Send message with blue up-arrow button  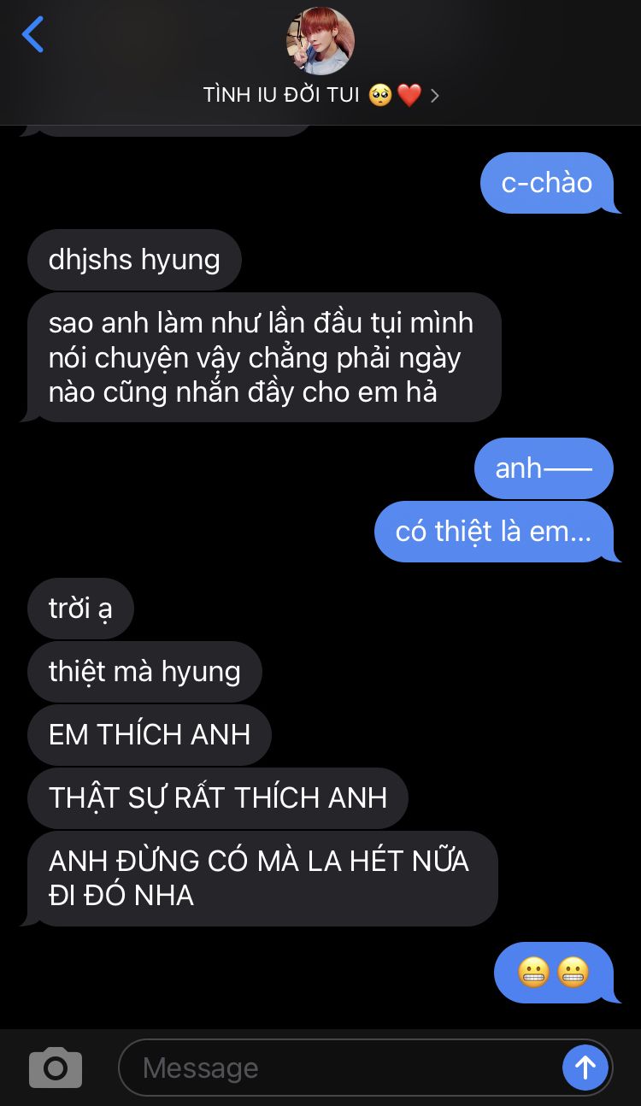[x=585, y=1067]
